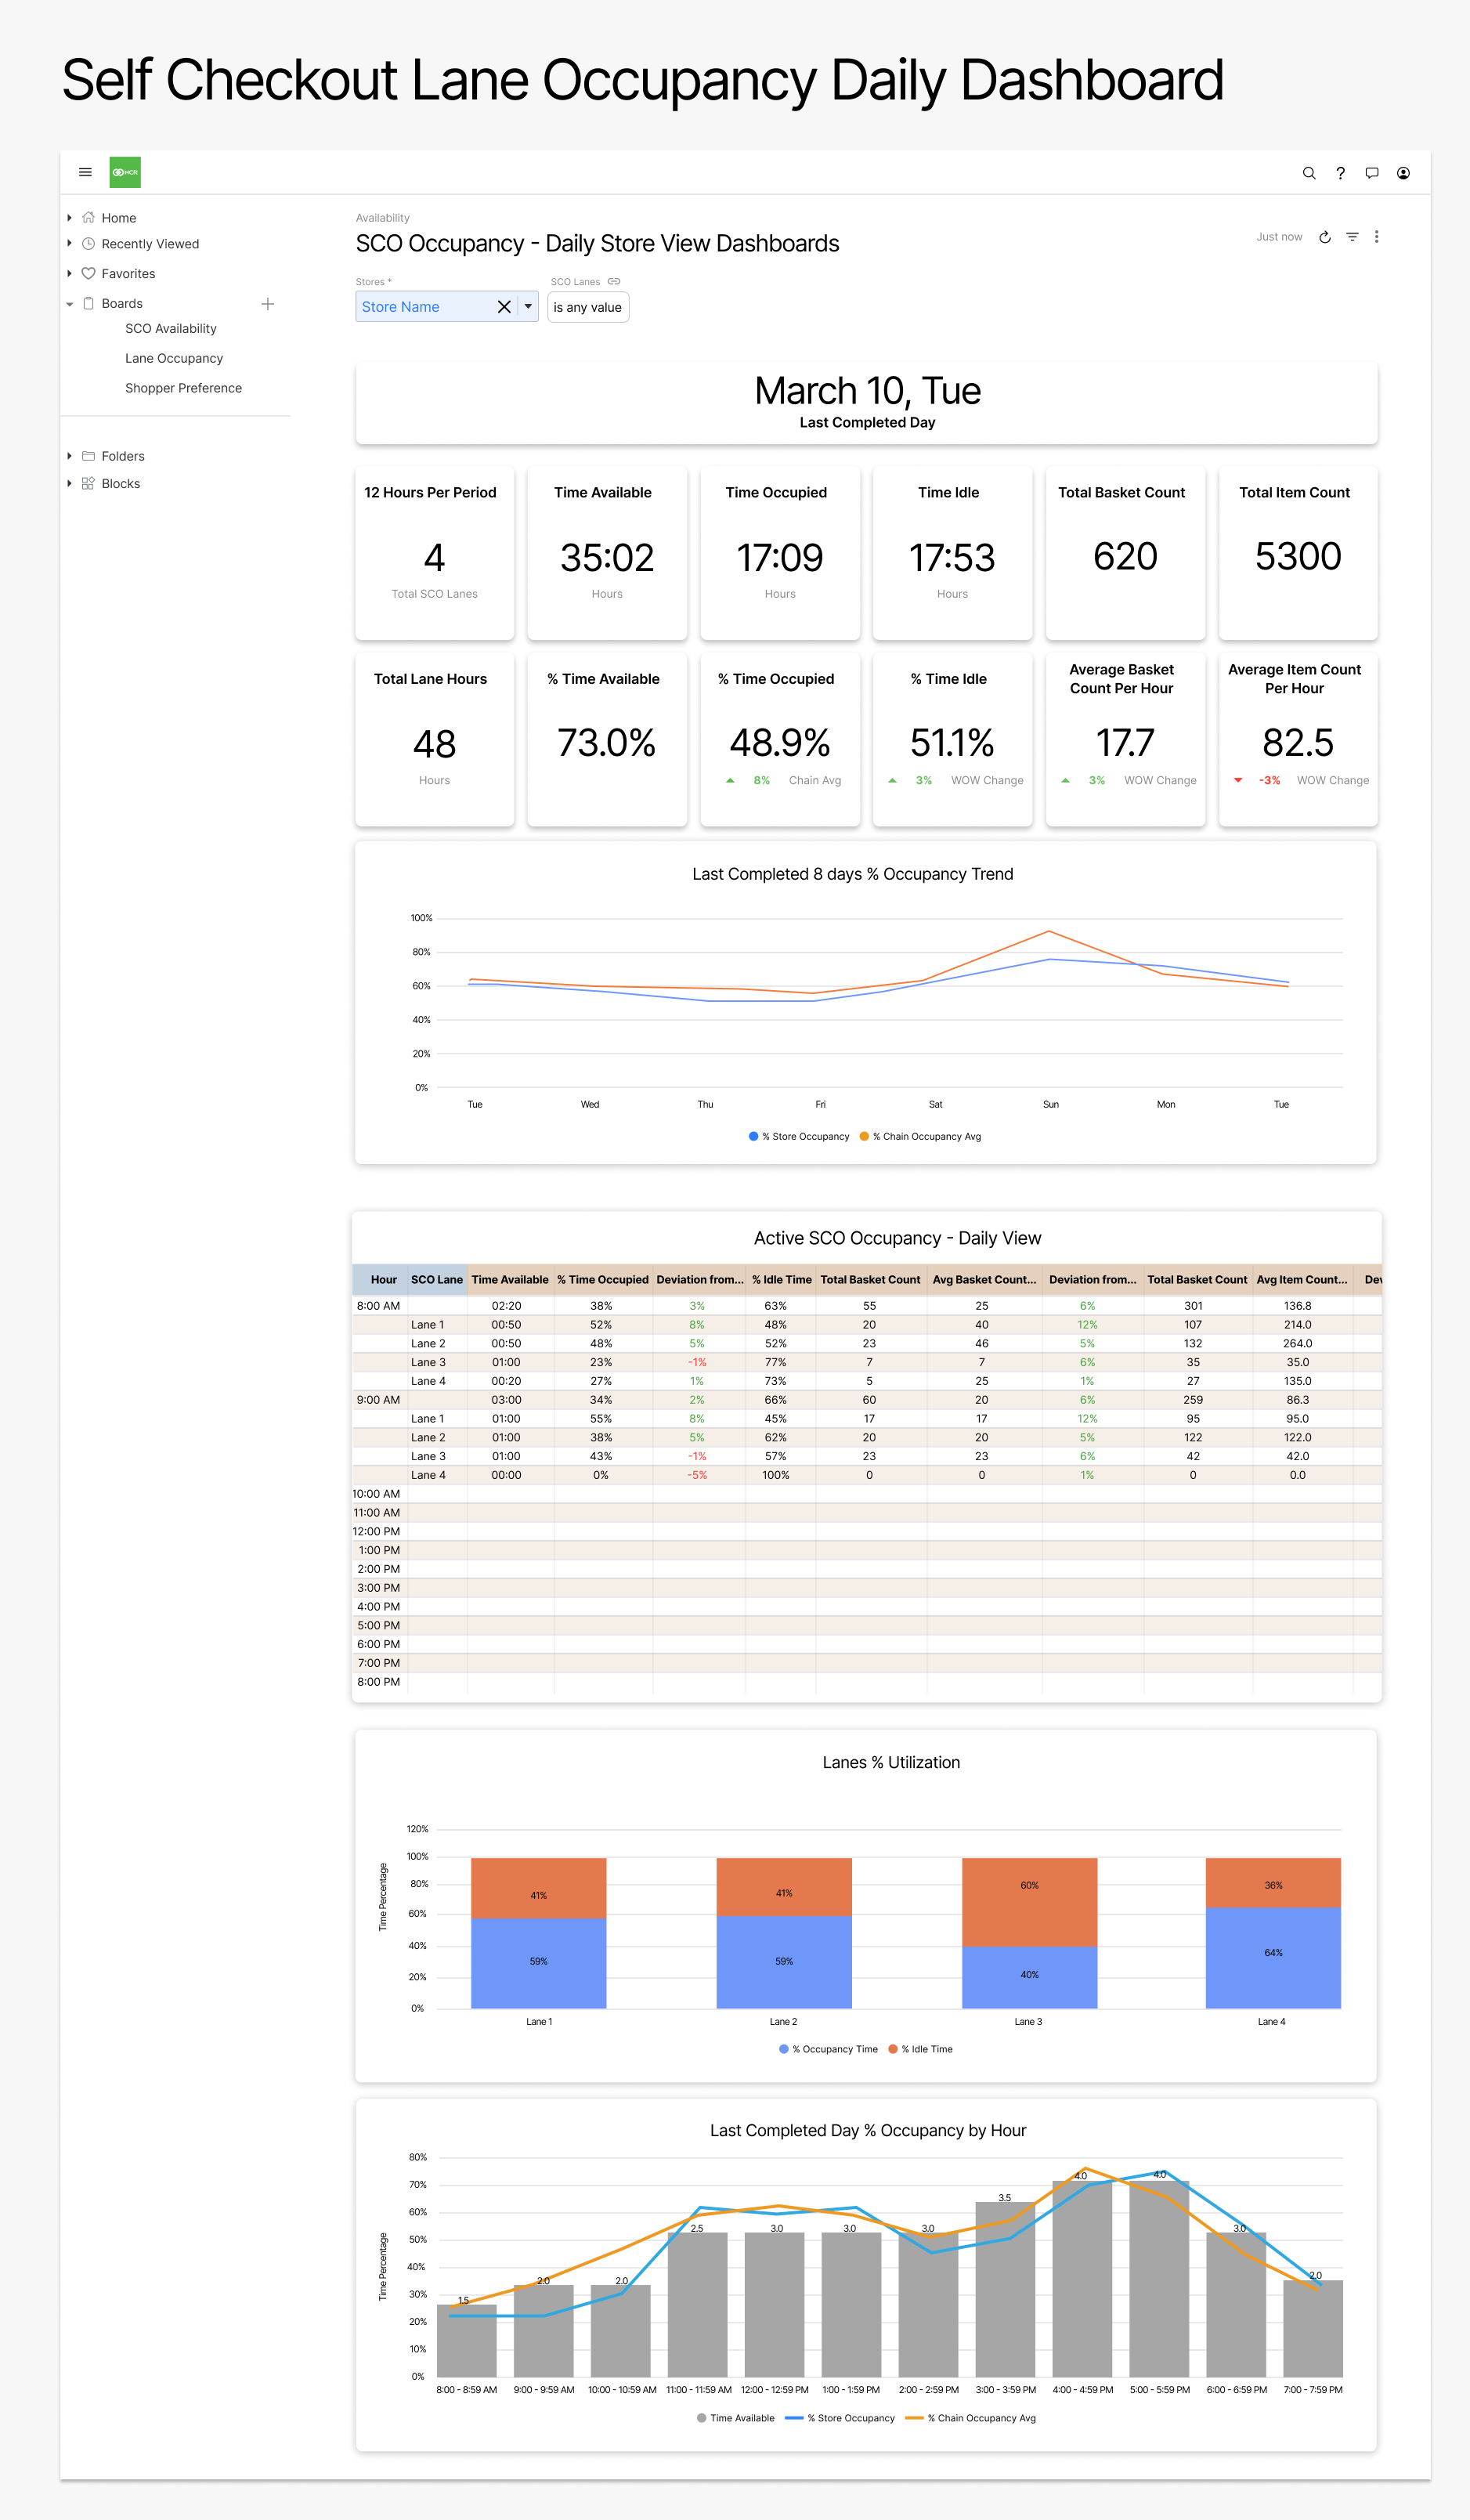Toggle % Idle Time legend in Lanes Utilization
1470x2520 pixels.
tap(921, 2049)
